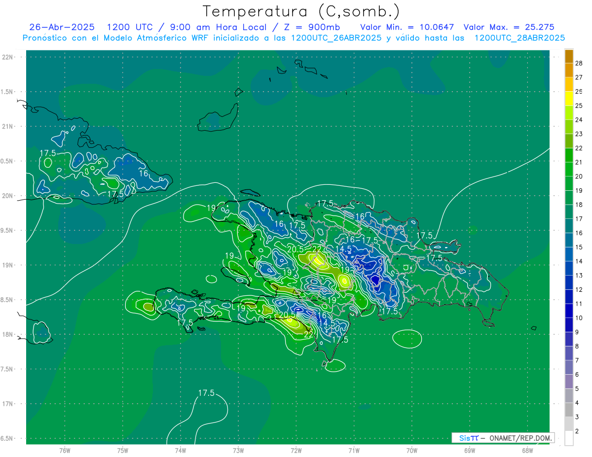Image resolution: width=592 pixels, height=457 pixels.
Task: Select the topmost dark orange swatch above 28
Action: pyautogui.click(x=569, y=56)
